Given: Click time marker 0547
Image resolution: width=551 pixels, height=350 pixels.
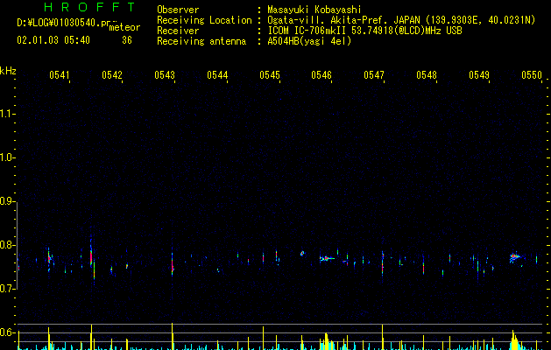Looking at the screenshot, I should coord(374,75).
